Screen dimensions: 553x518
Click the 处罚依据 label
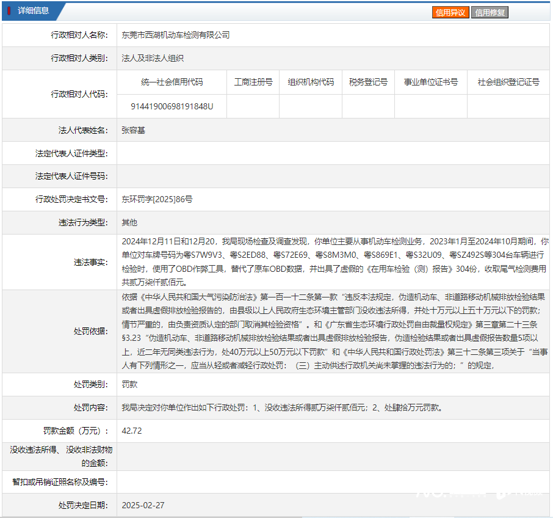(x=91, y=331)
